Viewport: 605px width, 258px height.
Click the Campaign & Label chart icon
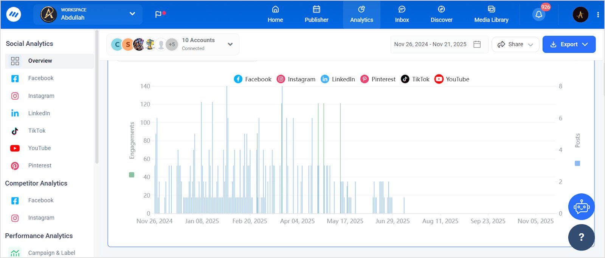15,253
